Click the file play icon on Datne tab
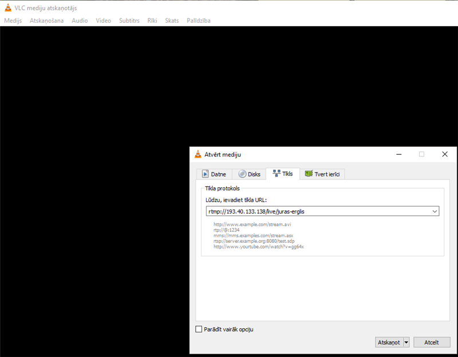458x357 pixels. tap(206, 174)
